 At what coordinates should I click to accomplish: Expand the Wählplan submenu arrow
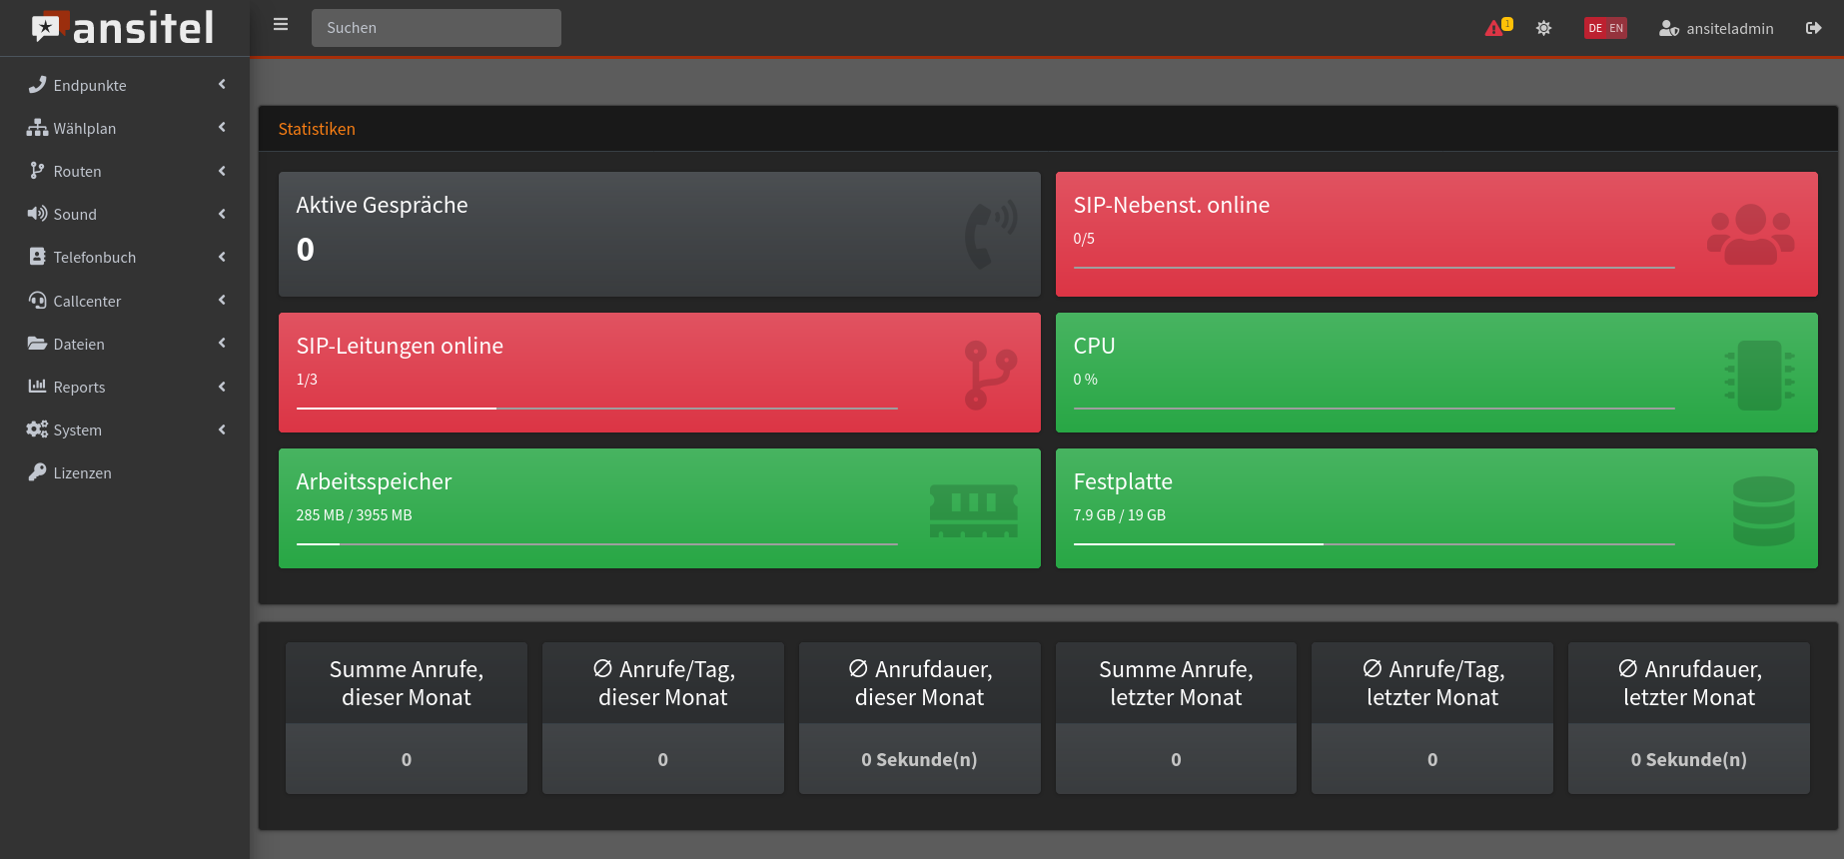coord(222,128)
